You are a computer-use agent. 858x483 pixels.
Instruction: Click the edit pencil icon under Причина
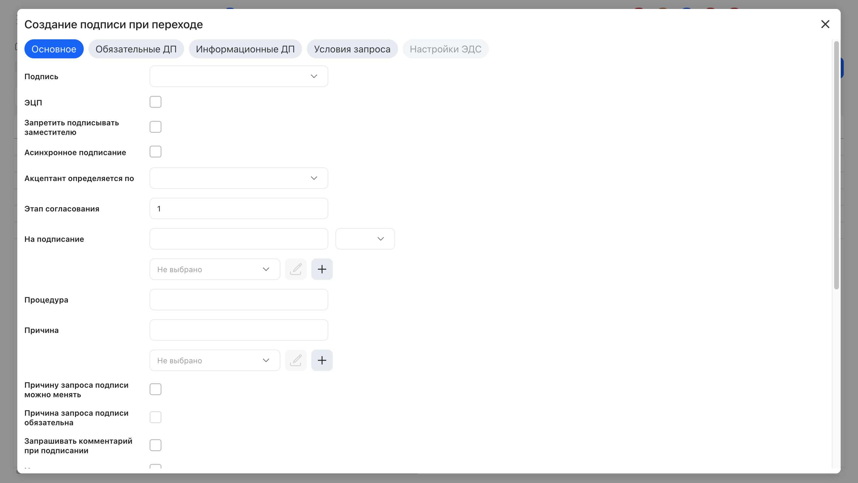tap(296, 360)
